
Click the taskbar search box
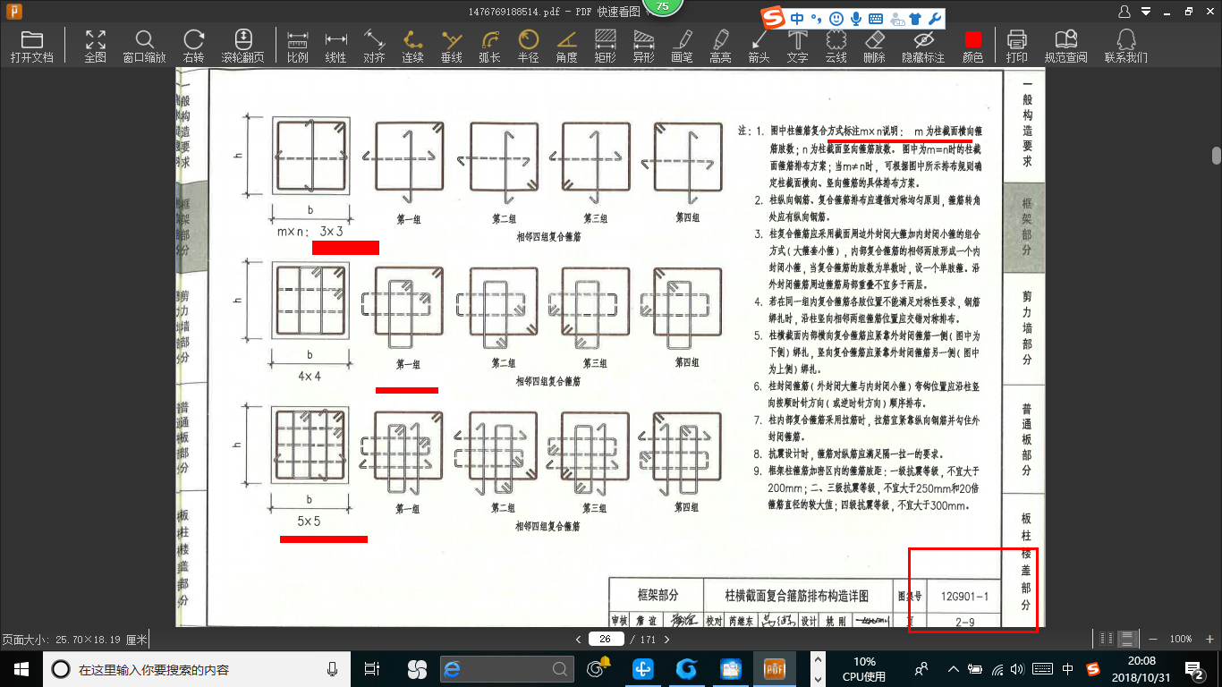click(x=195, y=669)
